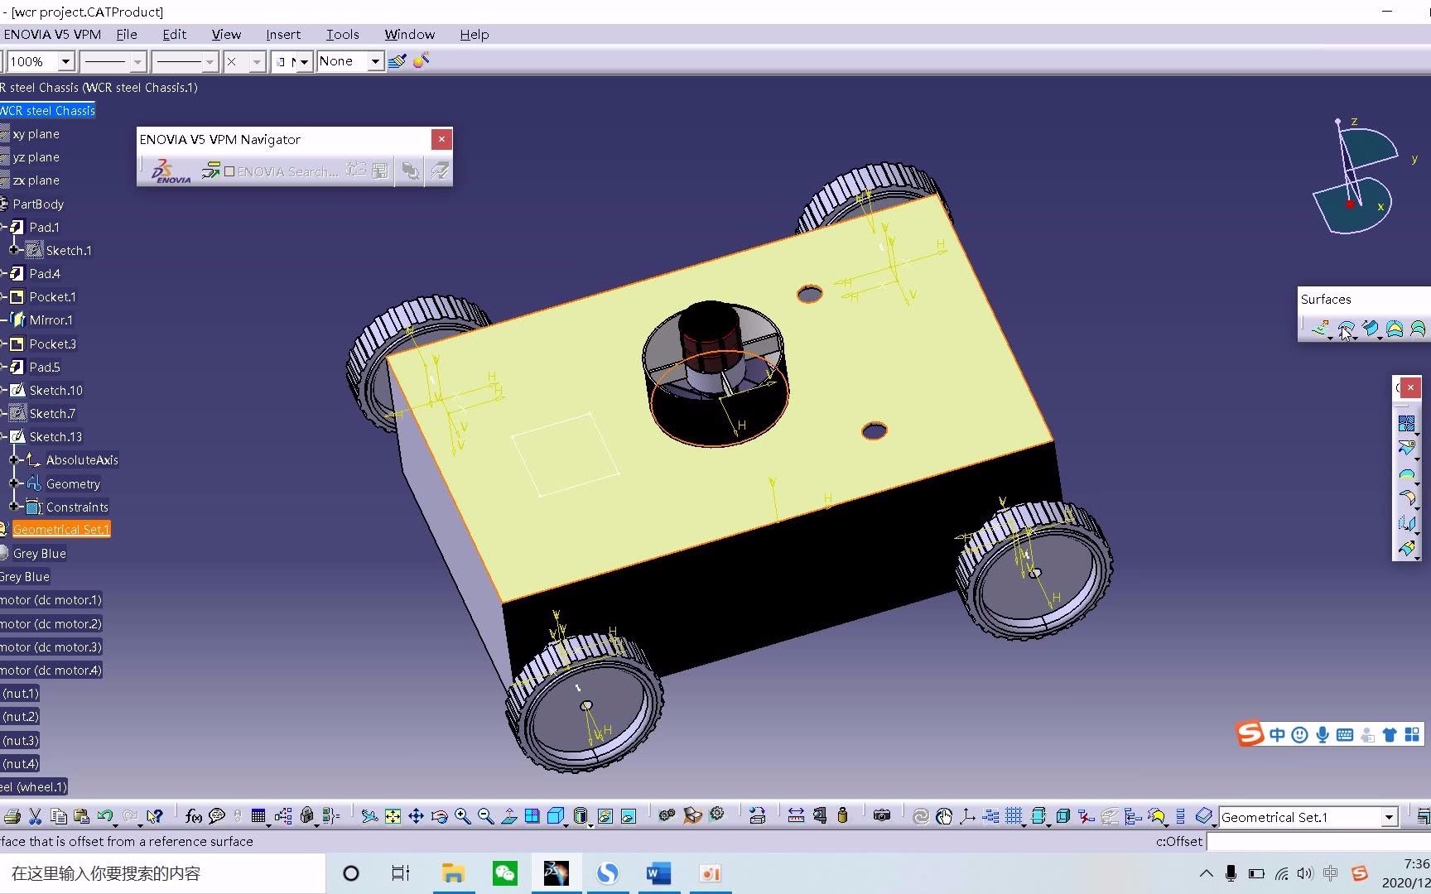Open Word from the Windows taskbar
1431x894 pixels.
pyautogui.click(x=658, y=873)
